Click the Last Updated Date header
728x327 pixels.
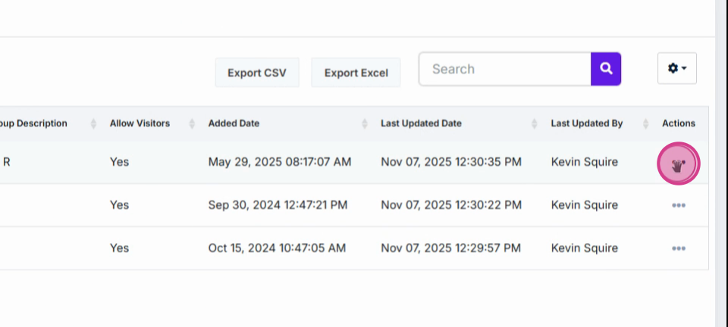tap(421, 123)
